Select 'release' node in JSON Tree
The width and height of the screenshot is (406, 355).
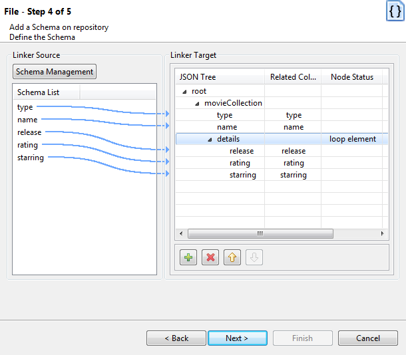(242, 151)
